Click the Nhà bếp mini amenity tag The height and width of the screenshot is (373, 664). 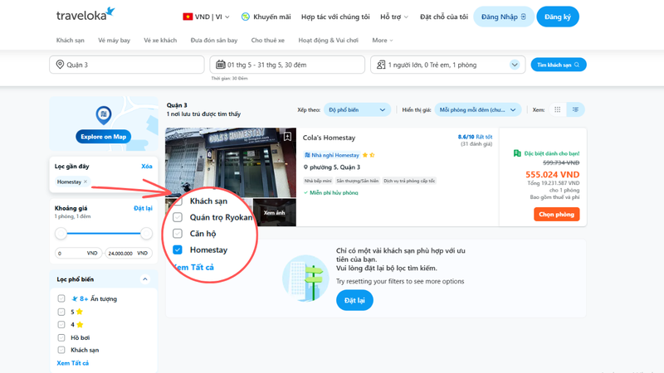[318, 181]
